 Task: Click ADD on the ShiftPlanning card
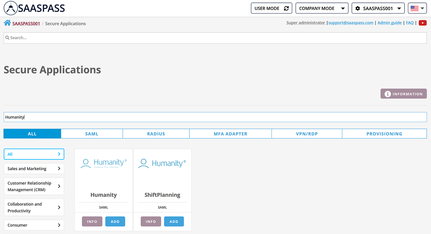pos(174,221)
